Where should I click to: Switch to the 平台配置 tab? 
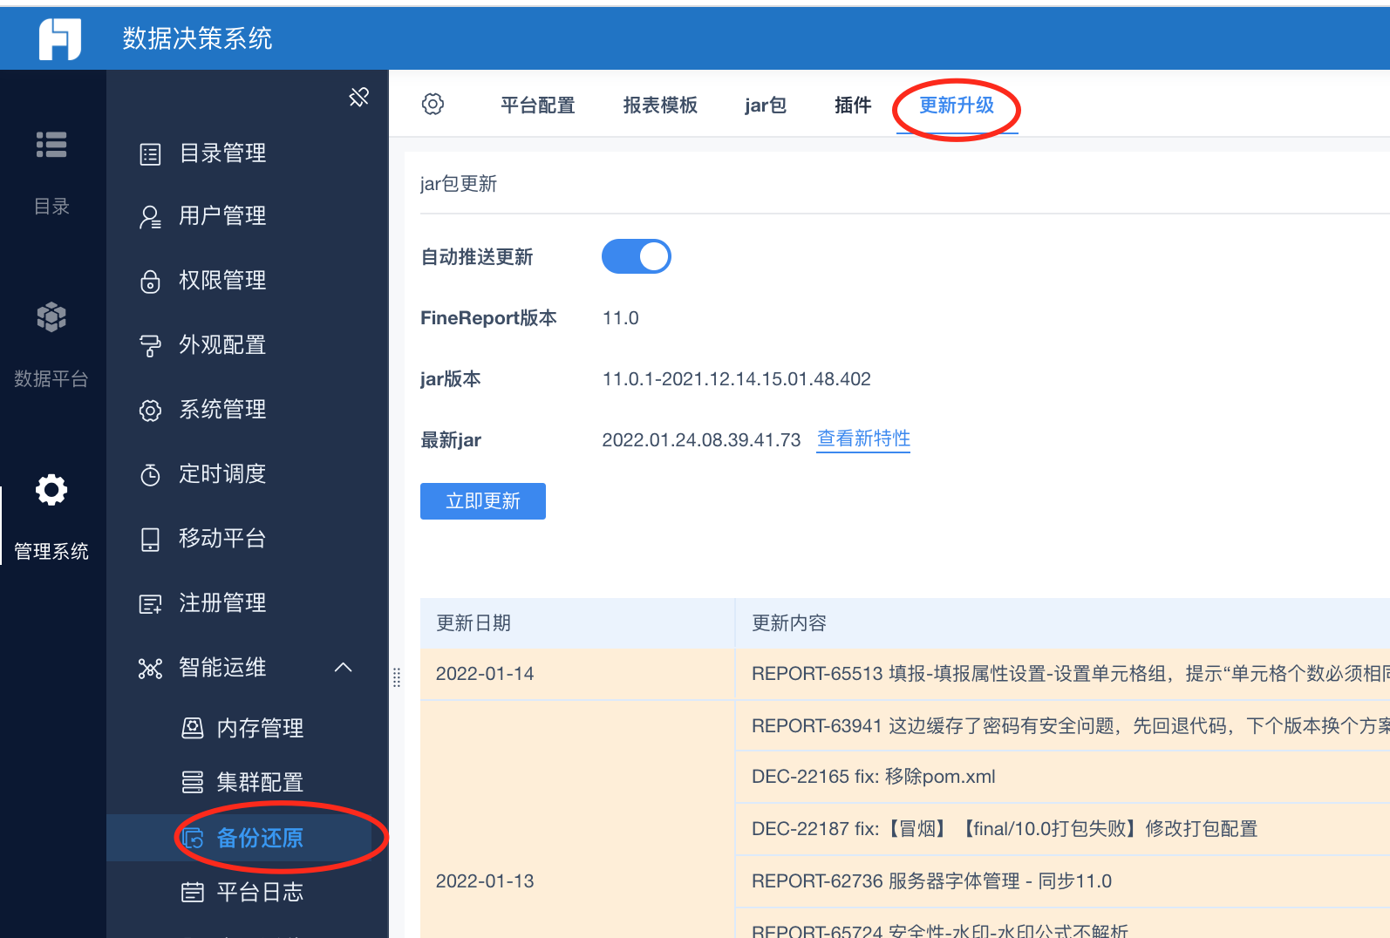[538, 105]
